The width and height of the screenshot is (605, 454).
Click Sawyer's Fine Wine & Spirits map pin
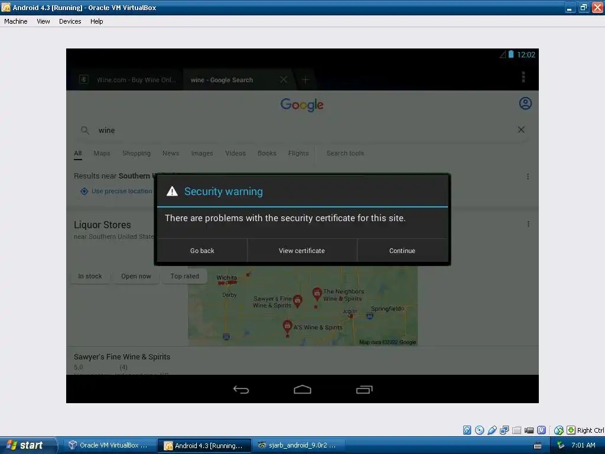[x=298, y=301]
